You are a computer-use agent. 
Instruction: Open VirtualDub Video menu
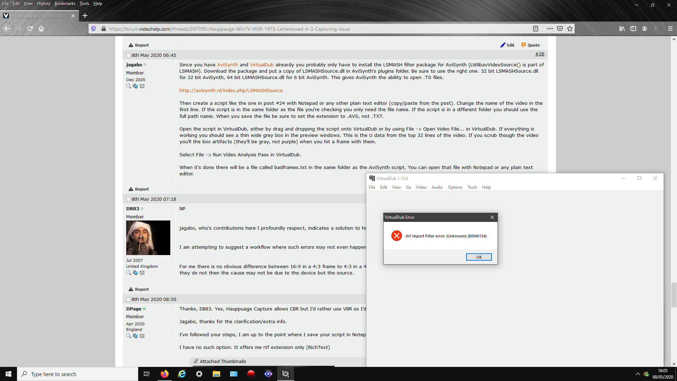coord(421,187)
